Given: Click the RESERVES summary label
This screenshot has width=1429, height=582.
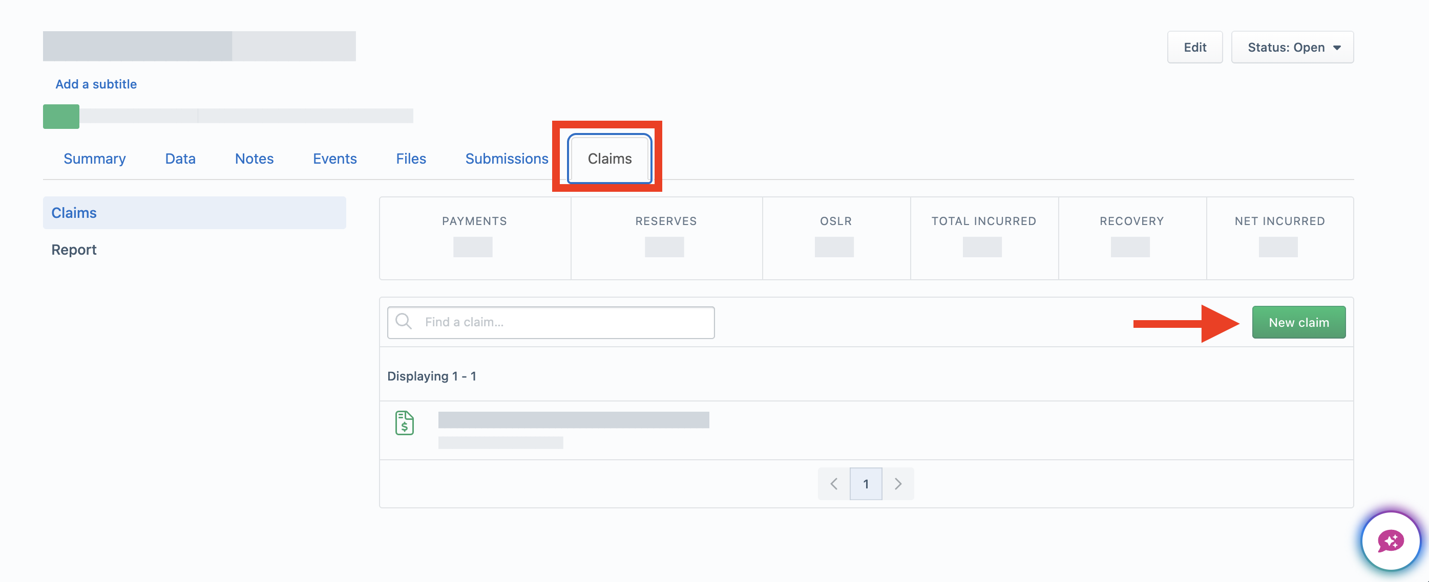Looking at the screenshot, I should [666, 221].
